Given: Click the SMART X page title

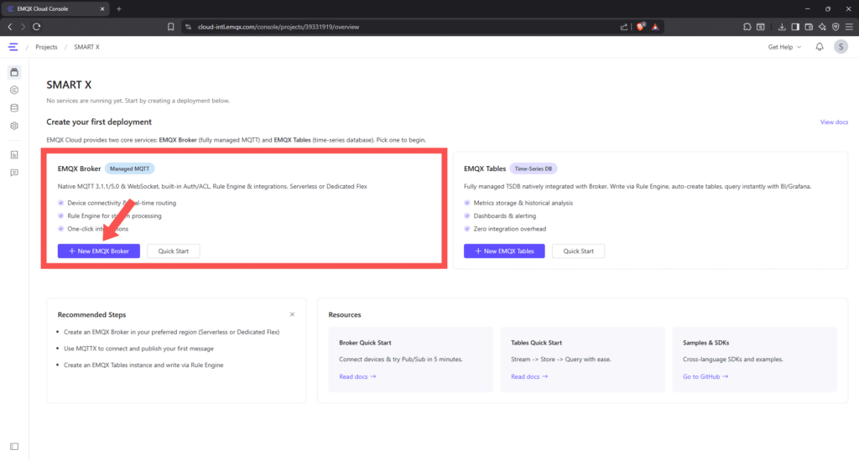Looking at the screenshot, I should 69,85.
